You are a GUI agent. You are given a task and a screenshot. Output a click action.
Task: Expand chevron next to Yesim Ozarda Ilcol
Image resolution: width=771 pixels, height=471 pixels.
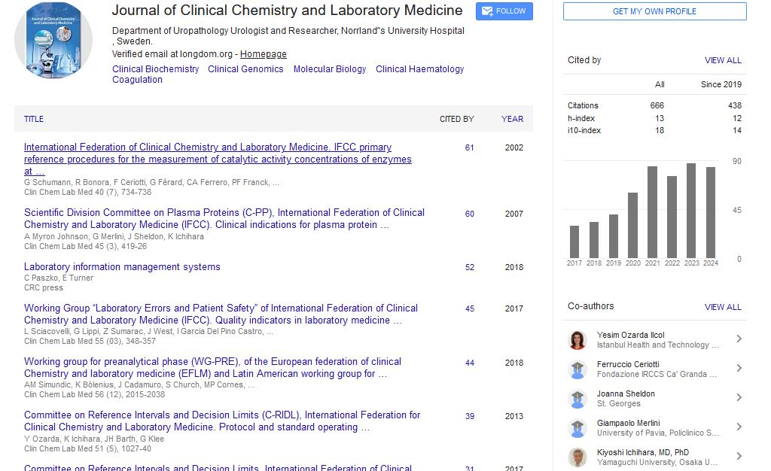(739, 339)
